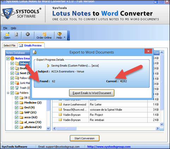Screen dimensions: 170x149
Task: Click the Sent folder icon
Action: (17, 73)
